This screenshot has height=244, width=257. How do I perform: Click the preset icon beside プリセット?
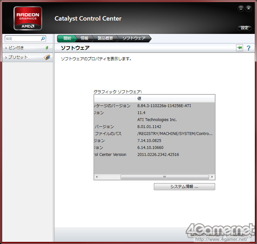(47, 57)
